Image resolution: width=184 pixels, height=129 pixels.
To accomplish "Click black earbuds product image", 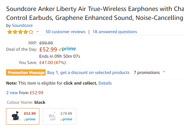I will coord(16,116).
